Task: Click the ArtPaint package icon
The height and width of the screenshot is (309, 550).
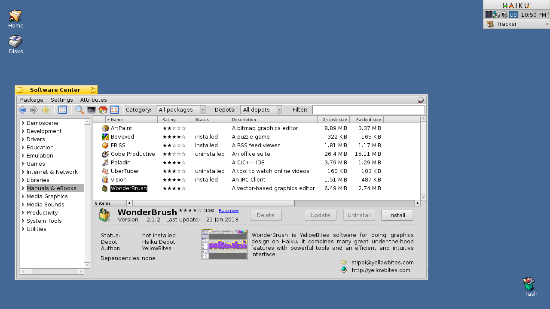Action: (x=105, y=128)
